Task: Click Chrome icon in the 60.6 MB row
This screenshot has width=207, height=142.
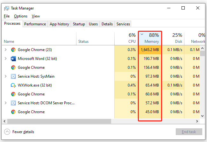Action: coord(13,94)
